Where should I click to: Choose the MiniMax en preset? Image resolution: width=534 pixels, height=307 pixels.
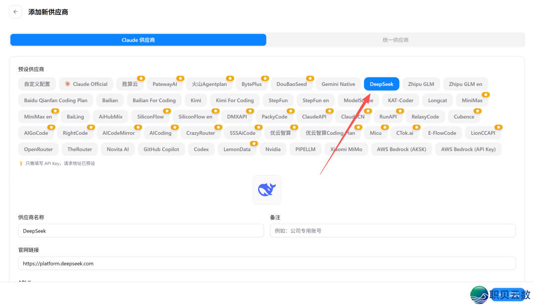tap(38, 116)
